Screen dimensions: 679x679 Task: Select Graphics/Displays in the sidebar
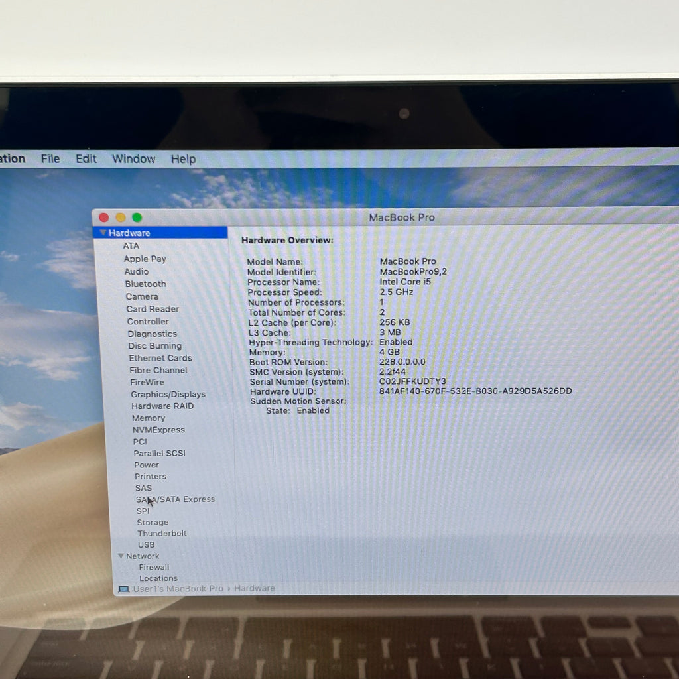pos(168,395)
